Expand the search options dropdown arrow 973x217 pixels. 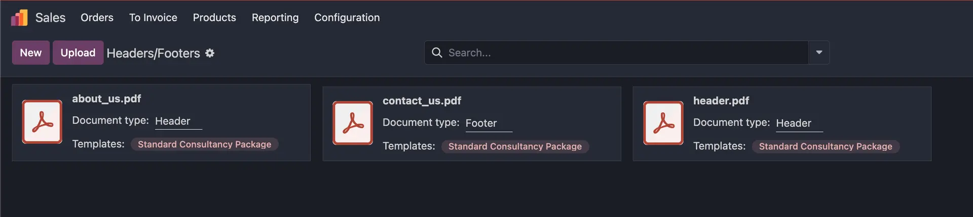click(x=819, y=53)
